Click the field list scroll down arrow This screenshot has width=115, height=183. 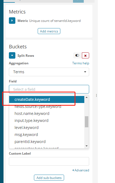pyautogui.click(x=86, y=146)
